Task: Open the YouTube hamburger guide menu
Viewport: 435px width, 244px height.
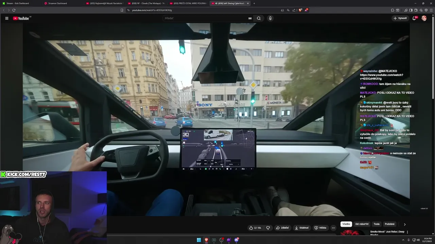Action: pyautogui.click(x=7, y=18)
